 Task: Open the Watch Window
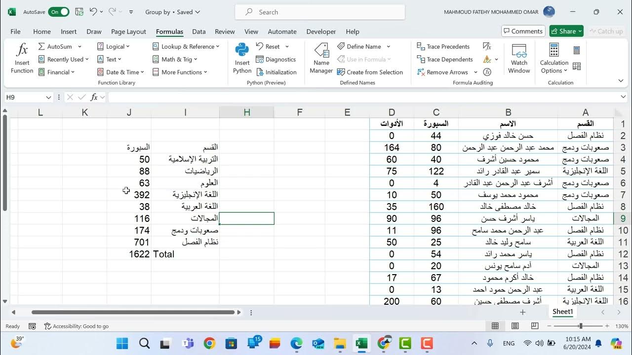pos(519,58)
